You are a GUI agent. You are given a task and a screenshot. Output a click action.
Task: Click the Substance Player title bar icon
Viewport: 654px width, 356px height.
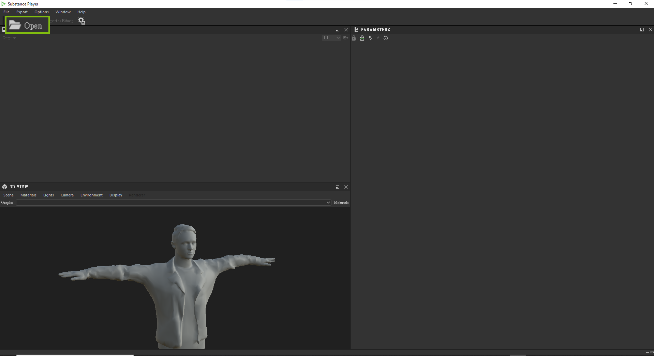(3, 4)
